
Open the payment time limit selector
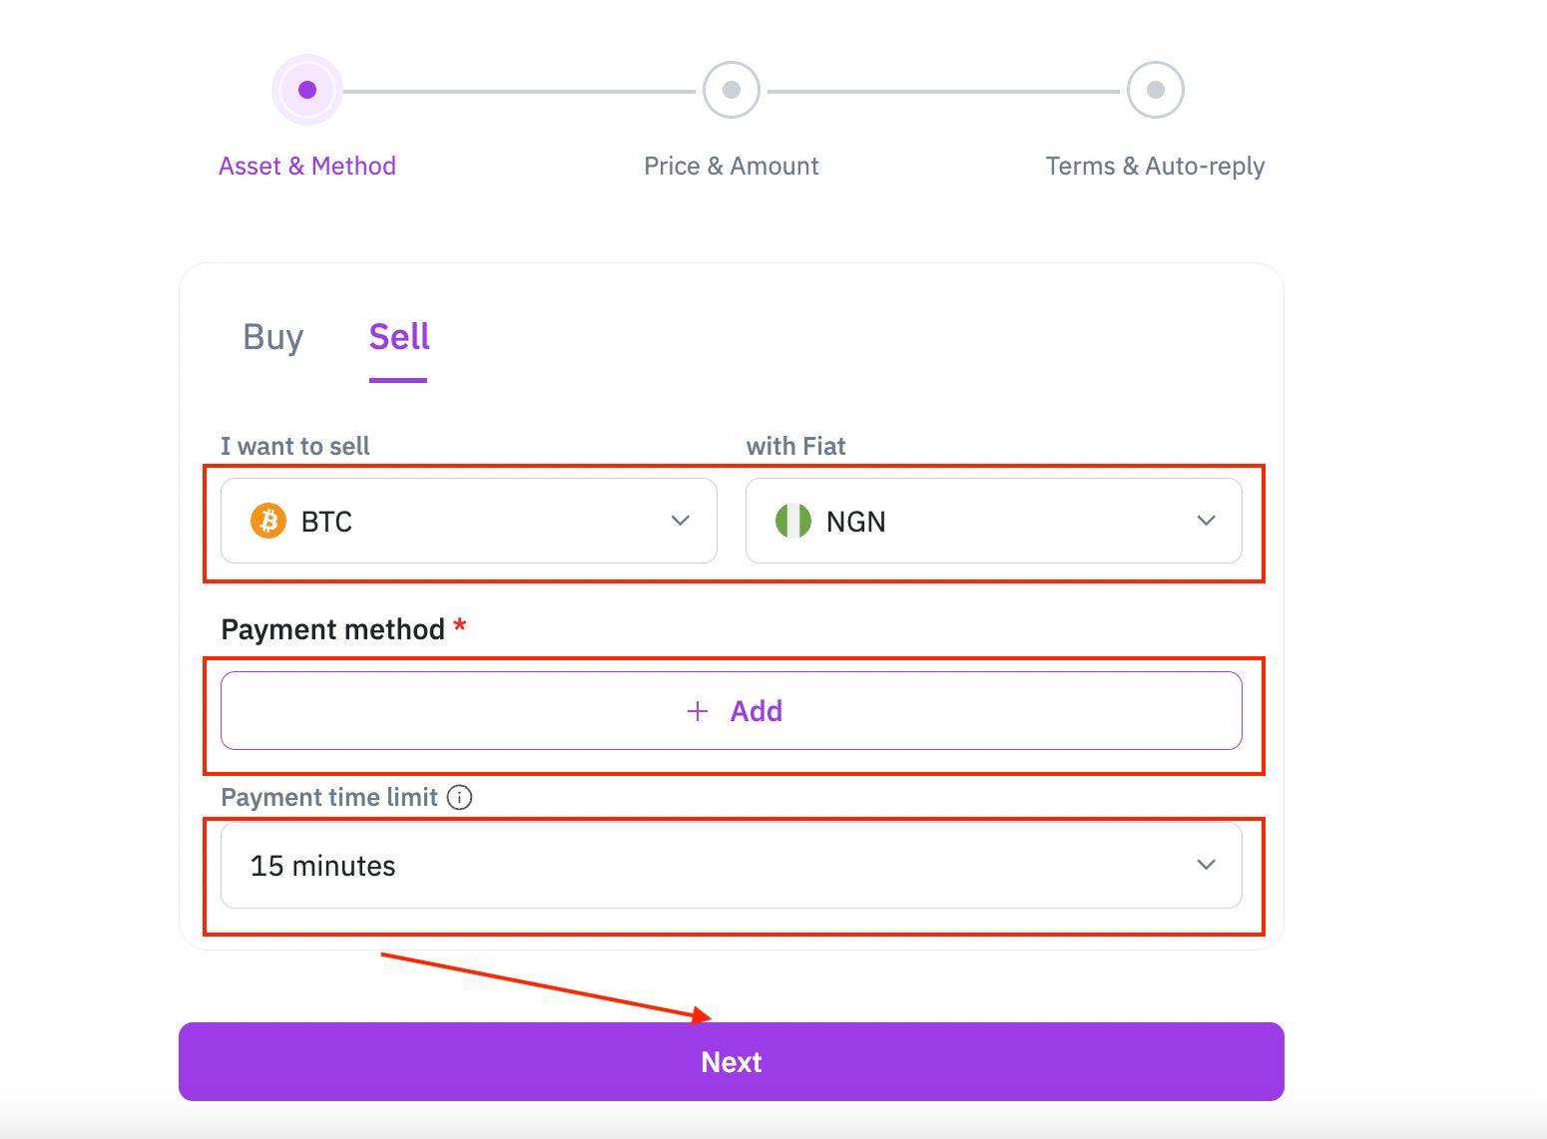pos(732,865)
